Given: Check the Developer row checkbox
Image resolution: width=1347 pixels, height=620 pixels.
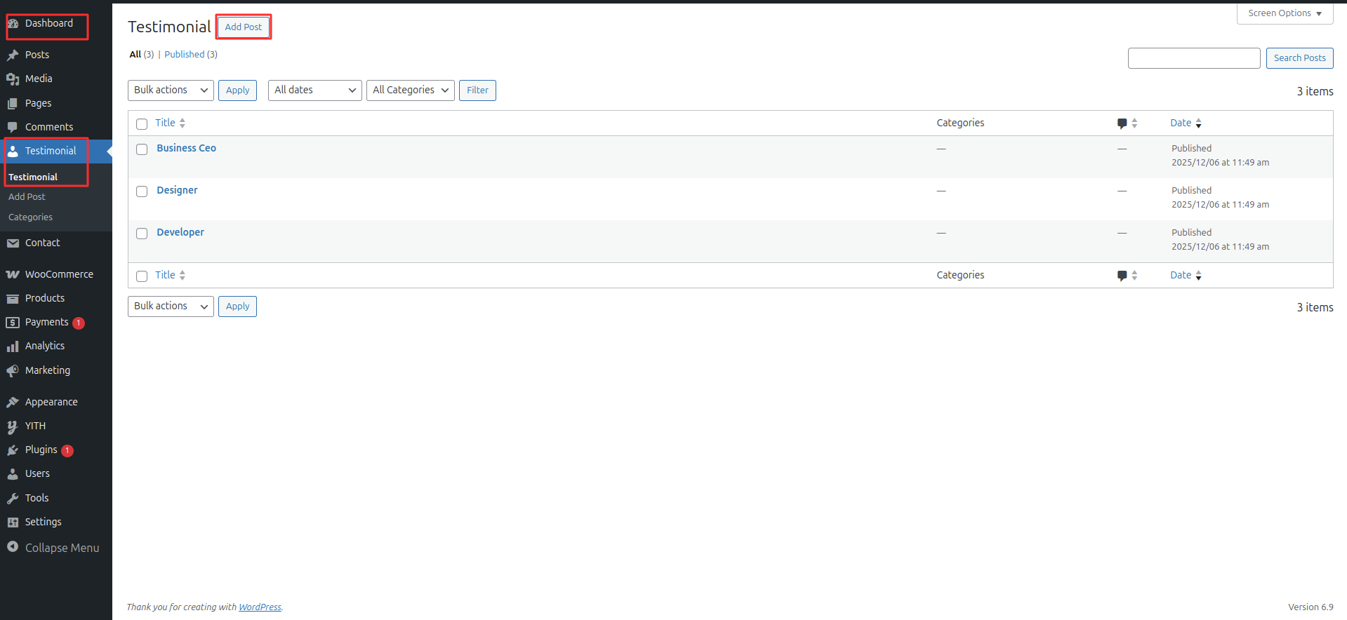Looking at the screenshot, I should (142, 234).
